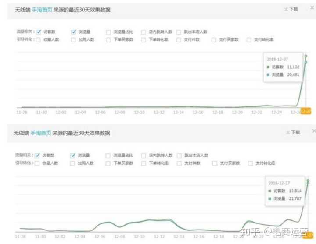This screenshot has width=316, height=244.
Task: Tick 下单转化率 in the bottom chart panel
Action: 144,163
